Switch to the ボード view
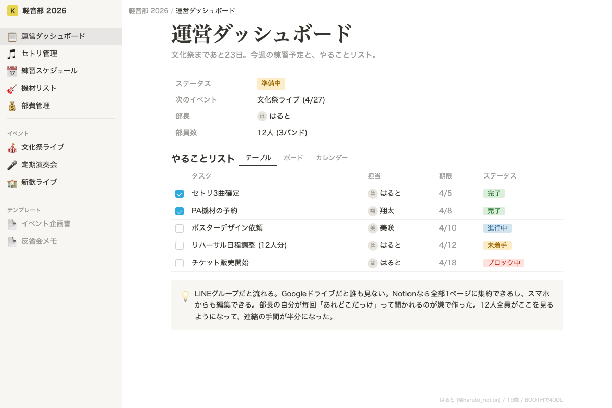This screenshot has height=408, width=612. tap(293, 158)
